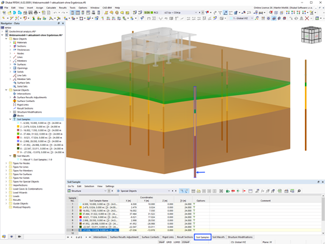The height and width of the screenshot is (244, 325).
Task: Click the open folder icon in main toolbar
Action: pyautogui.click(x=9, y=13)
